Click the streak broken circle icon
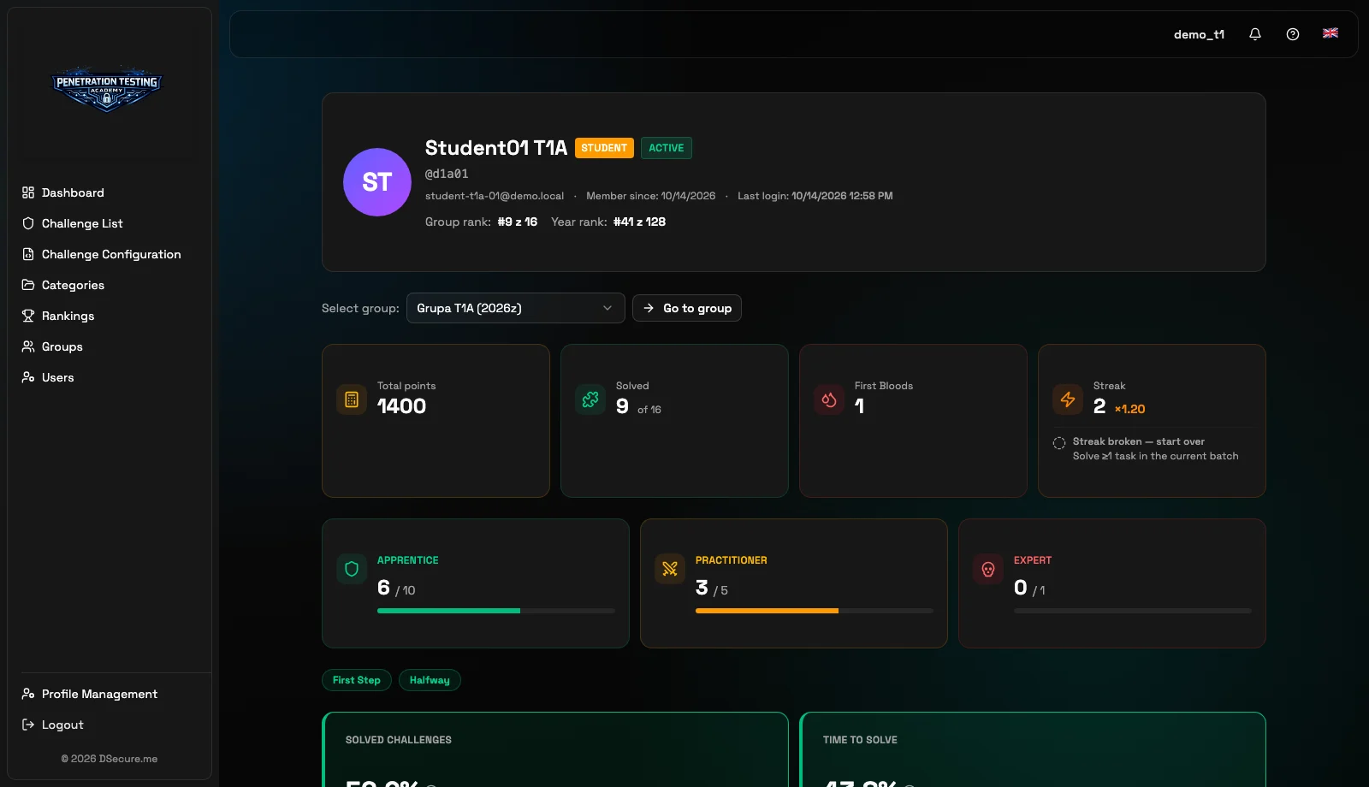This screenshot has height=787, width=1369. tap(1059, 443)
